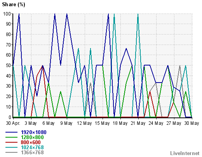Click the 21 May date axis label
This screenshot has height=157, width=202.
click(138, 123)
